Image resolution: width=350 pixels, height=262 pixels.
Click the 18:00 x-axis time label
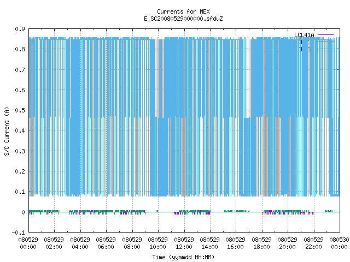point(261,247)
